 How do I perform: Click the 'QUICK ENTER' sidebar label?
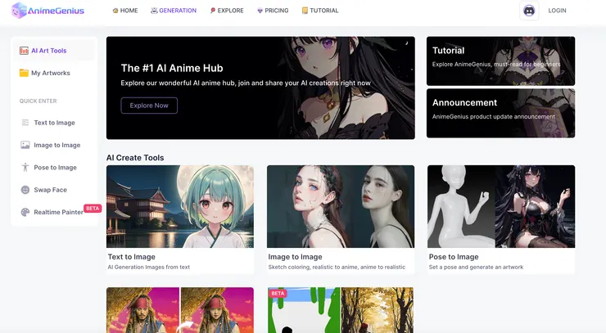(x=38, y=101)
